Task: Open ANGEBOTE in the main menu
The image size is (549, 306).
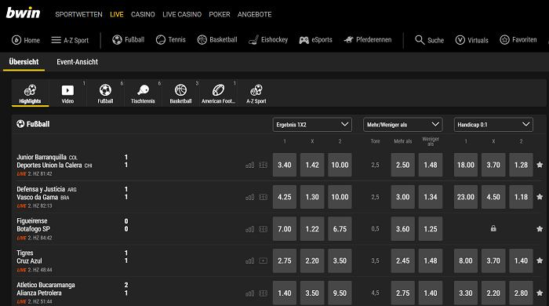Action: point(255,14)
